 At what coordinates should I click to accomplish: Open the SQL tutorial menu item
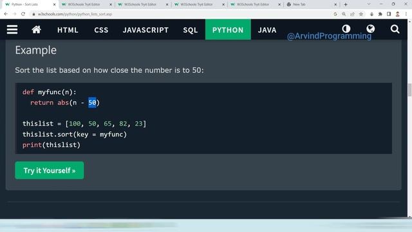point(191,30)
